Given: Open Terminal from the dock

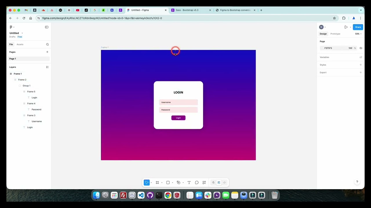Looking at the screenshot, I should (159, 196).
